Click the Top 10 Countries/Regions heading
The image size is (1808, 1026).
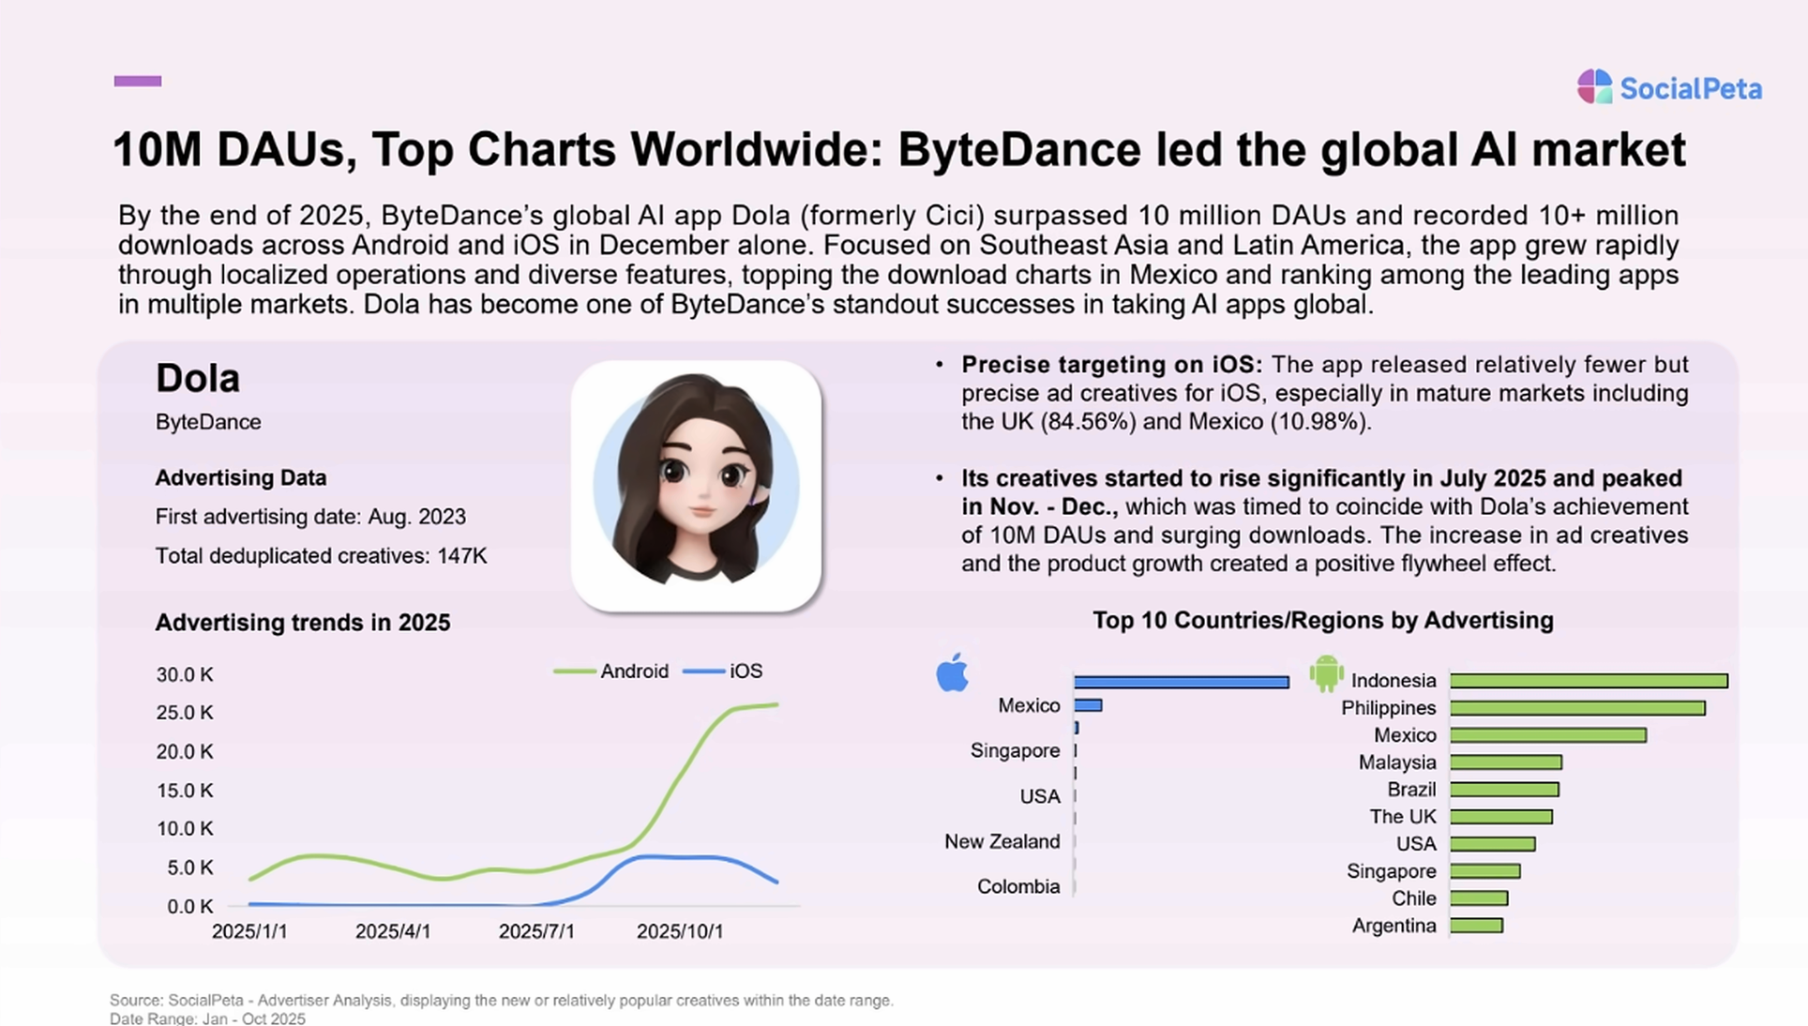click(x=1322, y=620)
